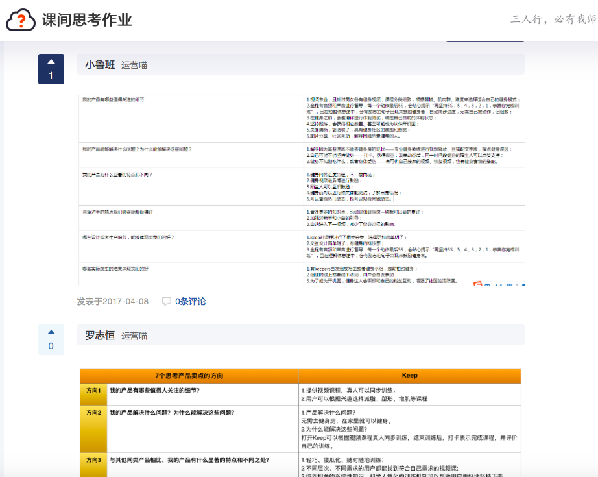Image resolution: width=598 pixels, height=477 pixels.
Task: Click the question 我的产品解决什么问题？为什么能解决这些问题？
Action: click(x=172, y=413)
